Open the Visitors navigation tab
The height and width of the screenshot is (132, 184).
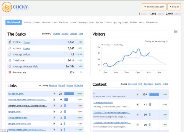pos(27,22)
